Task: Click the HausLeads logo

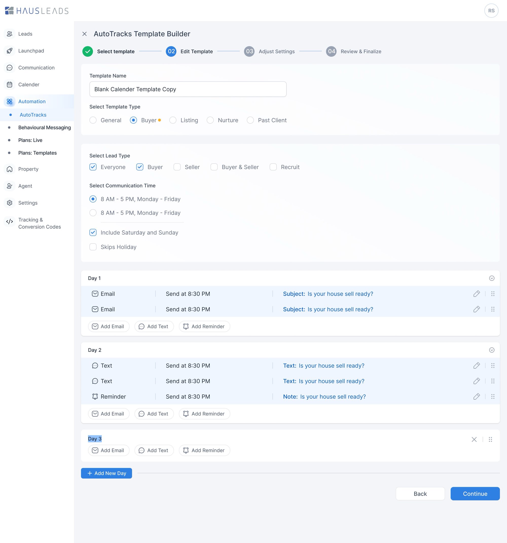Action: [37, 11]
